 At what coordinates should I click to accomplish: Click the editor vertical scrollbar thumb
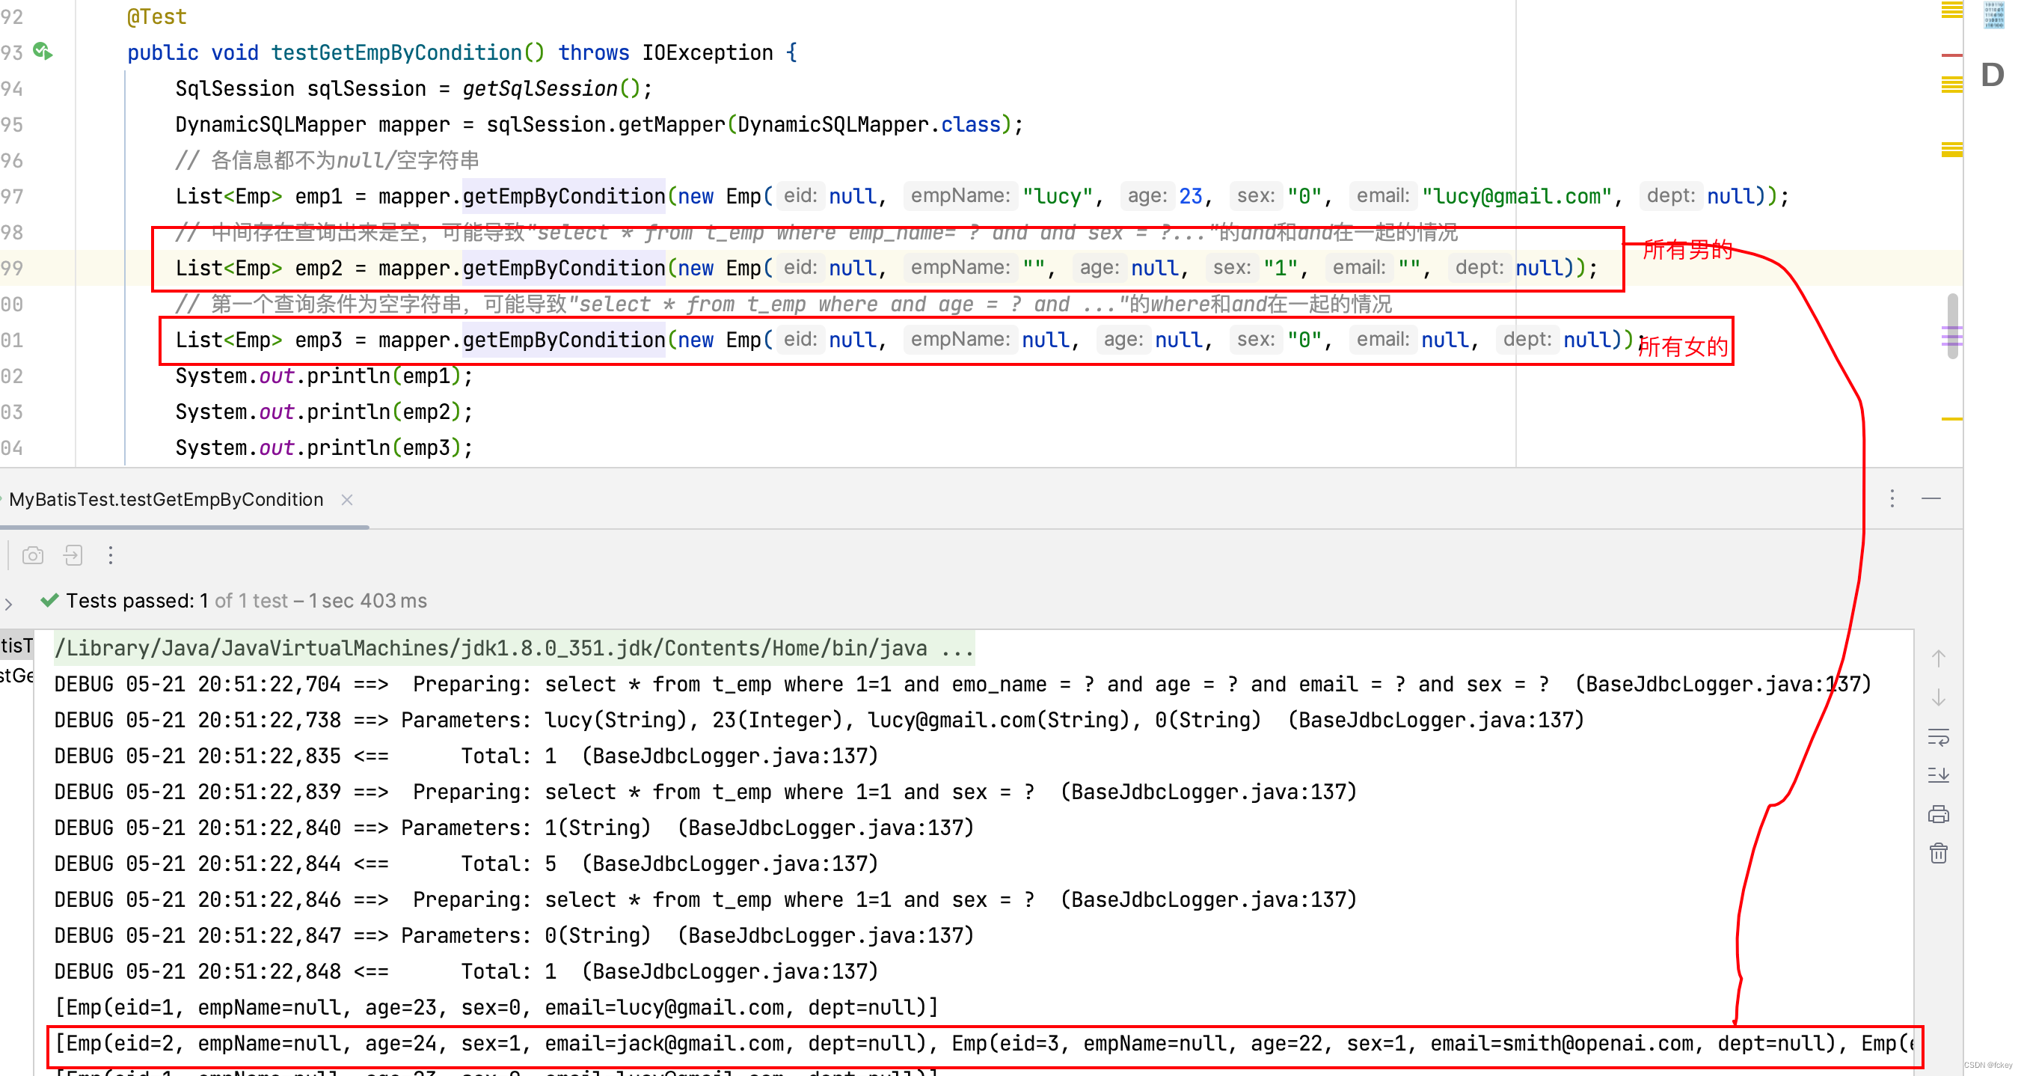(x=1951, y=326)
